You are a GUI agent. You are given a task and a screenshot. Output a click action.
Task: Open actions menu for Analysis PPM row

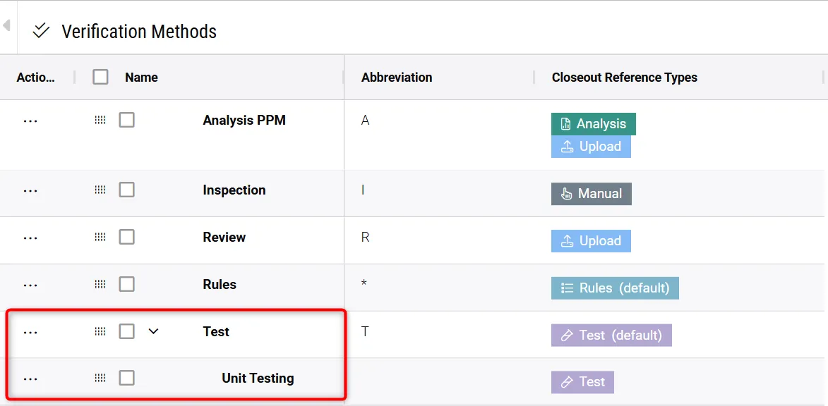coord(30,121)
